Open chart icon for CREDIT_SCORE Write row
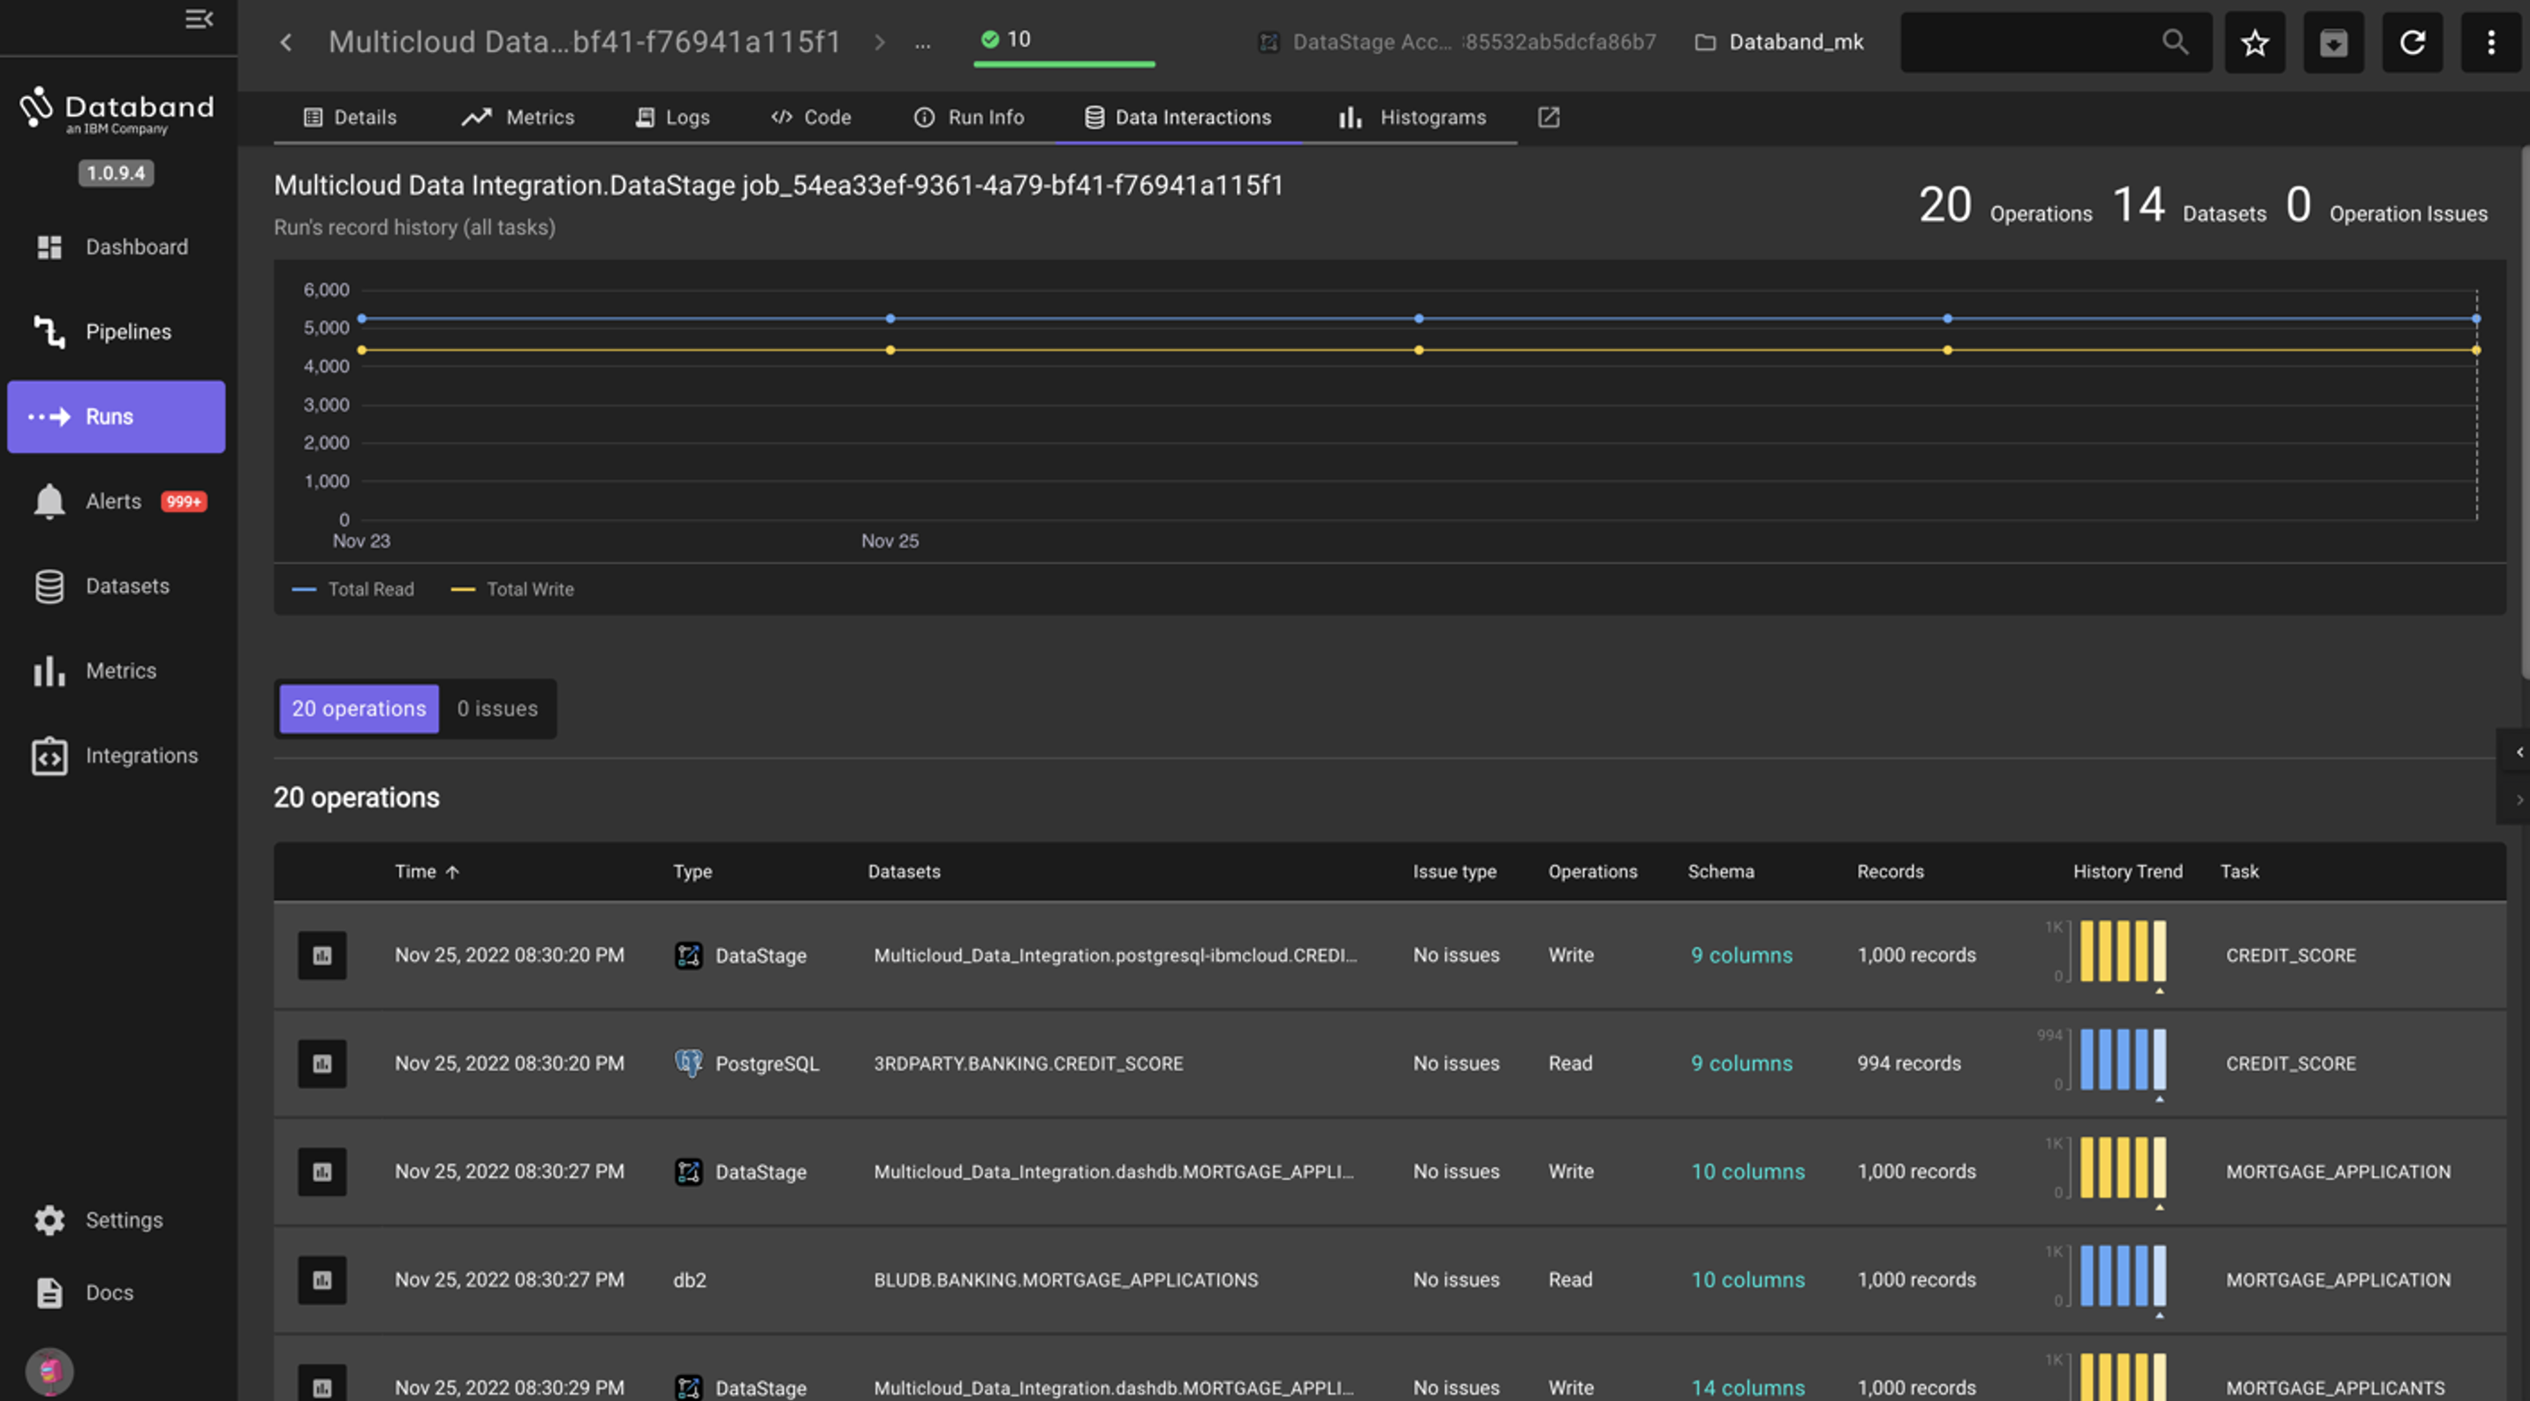The image size is (2530, 1401). pos(322,957)
